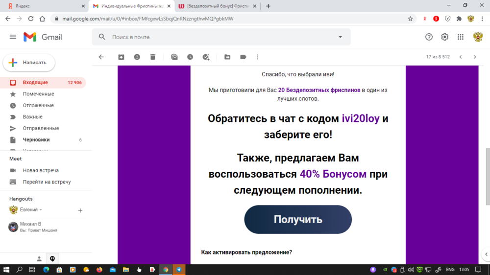Switch ENG input language in tray

pos(450,270)
